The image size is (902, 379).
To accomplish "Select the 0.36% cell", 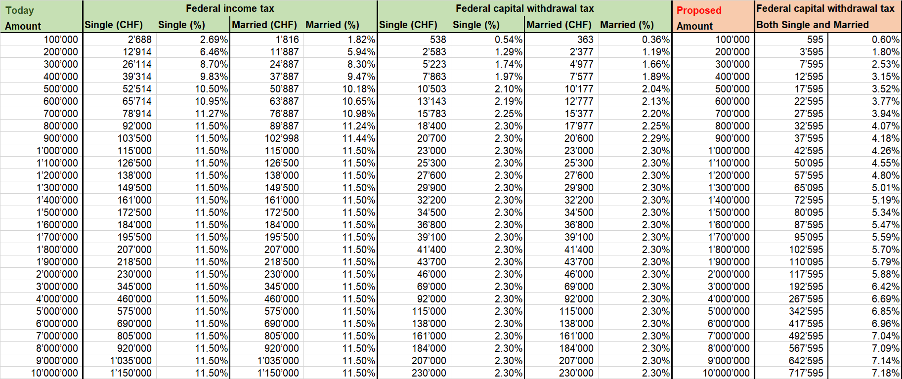I will click(635, 40).
